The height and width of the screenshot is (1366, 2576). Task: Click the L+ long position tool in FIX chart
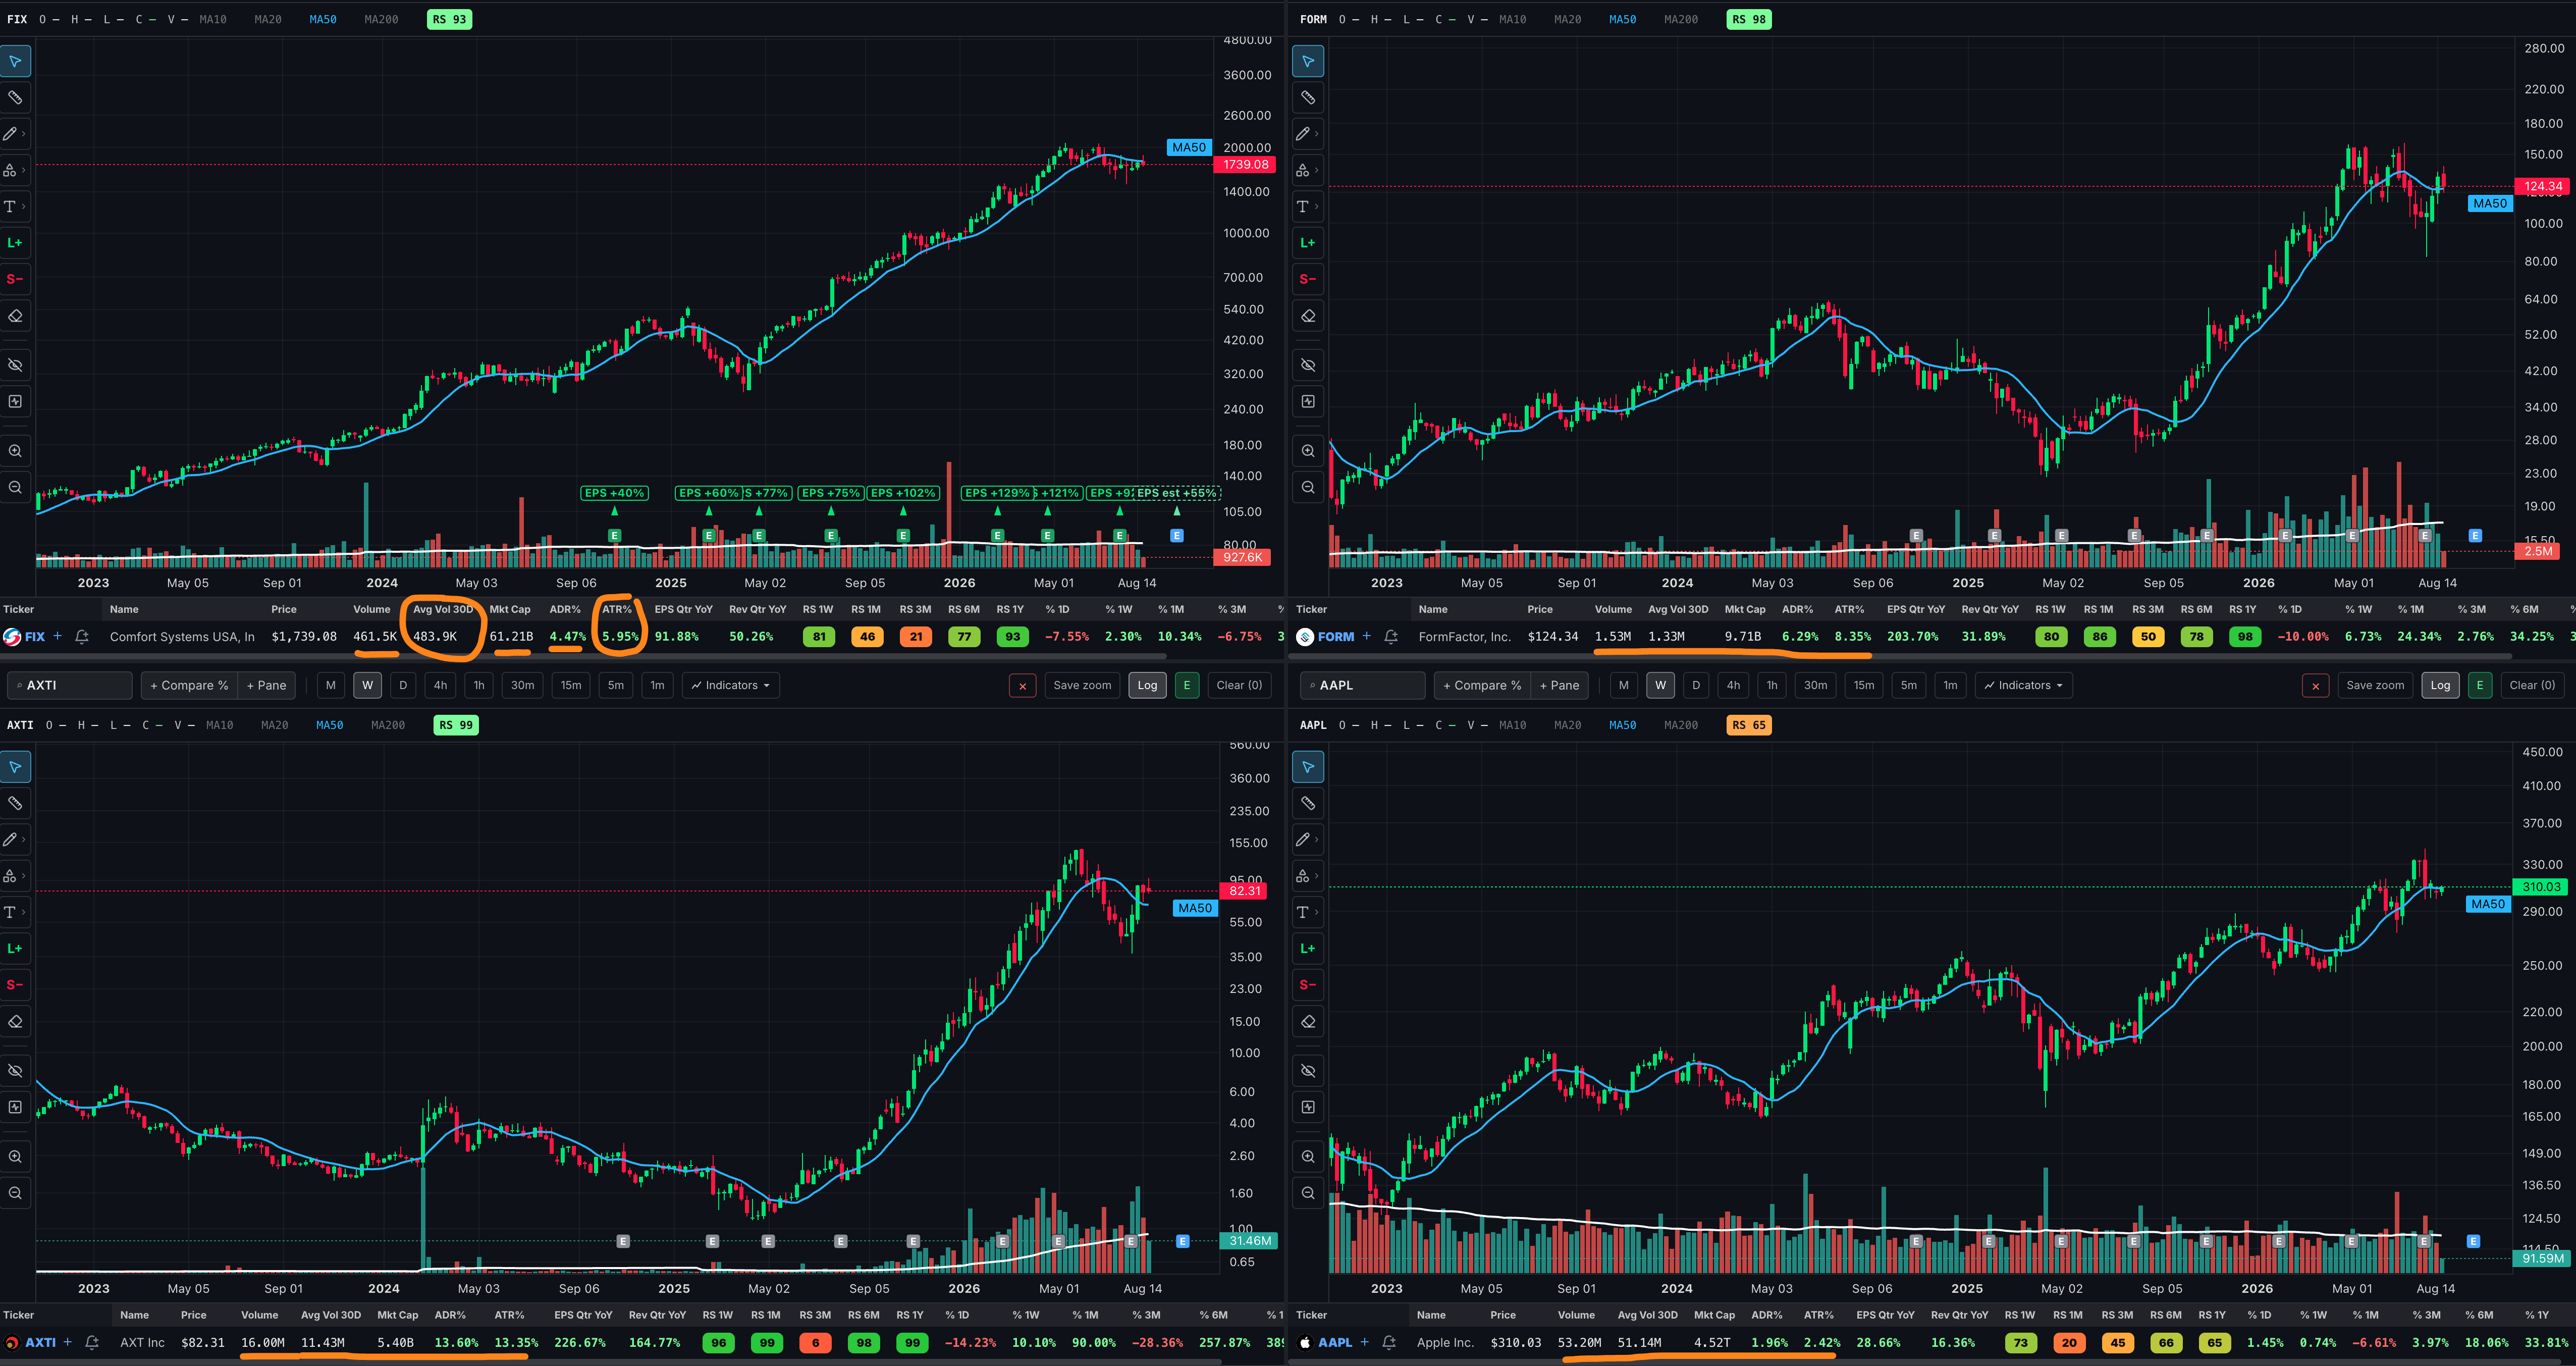(x=15, y=243)
